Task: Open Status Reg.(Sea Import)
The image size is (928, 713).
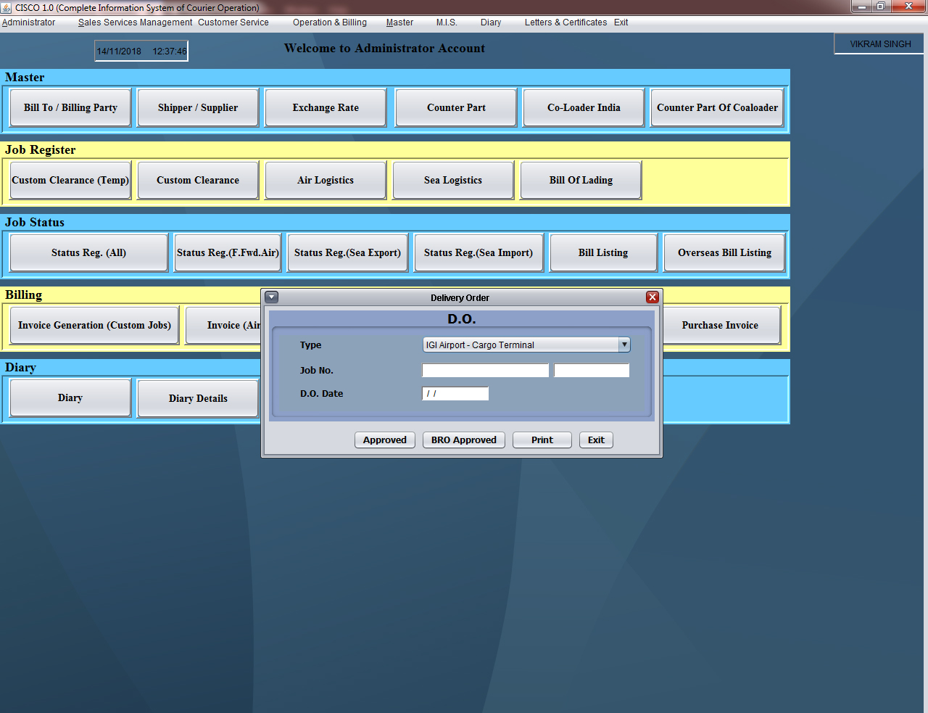Action: (478, 252)
